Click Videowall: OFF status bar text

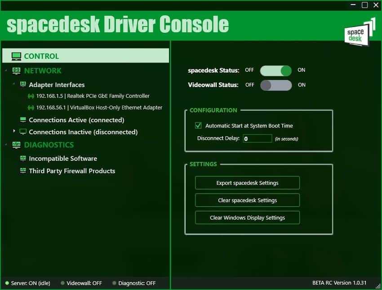(x=84, y=283)
